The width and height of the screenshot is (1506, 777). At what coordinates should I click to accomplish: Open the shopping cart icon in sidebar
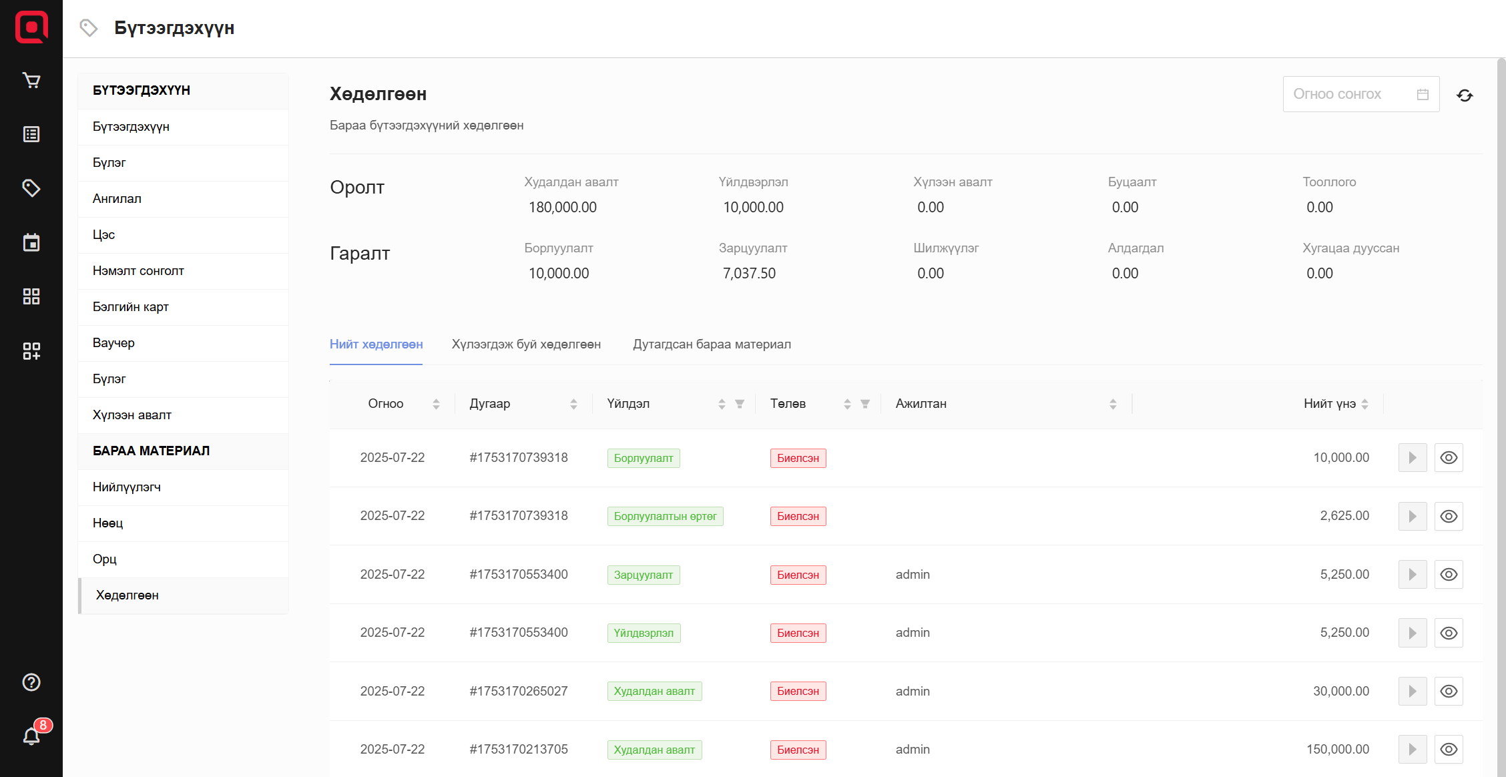(31, 81)
